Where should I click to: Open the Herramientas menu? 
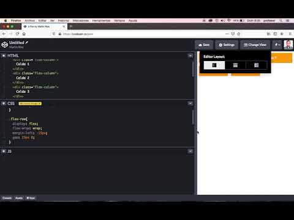(101, 21)
